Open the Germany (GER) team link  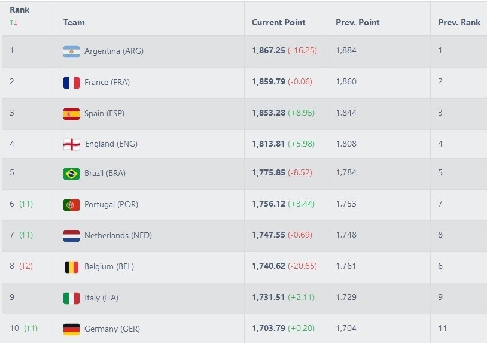click(113, 329)
